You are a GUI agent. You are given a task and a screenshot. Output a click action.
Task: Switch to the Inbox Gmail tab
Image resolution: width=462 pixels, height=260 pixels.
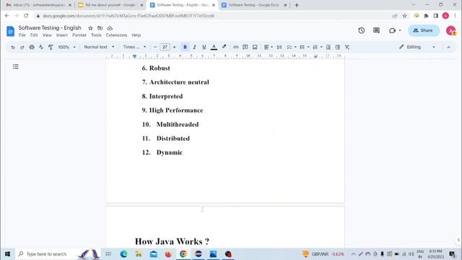[38, 5]
